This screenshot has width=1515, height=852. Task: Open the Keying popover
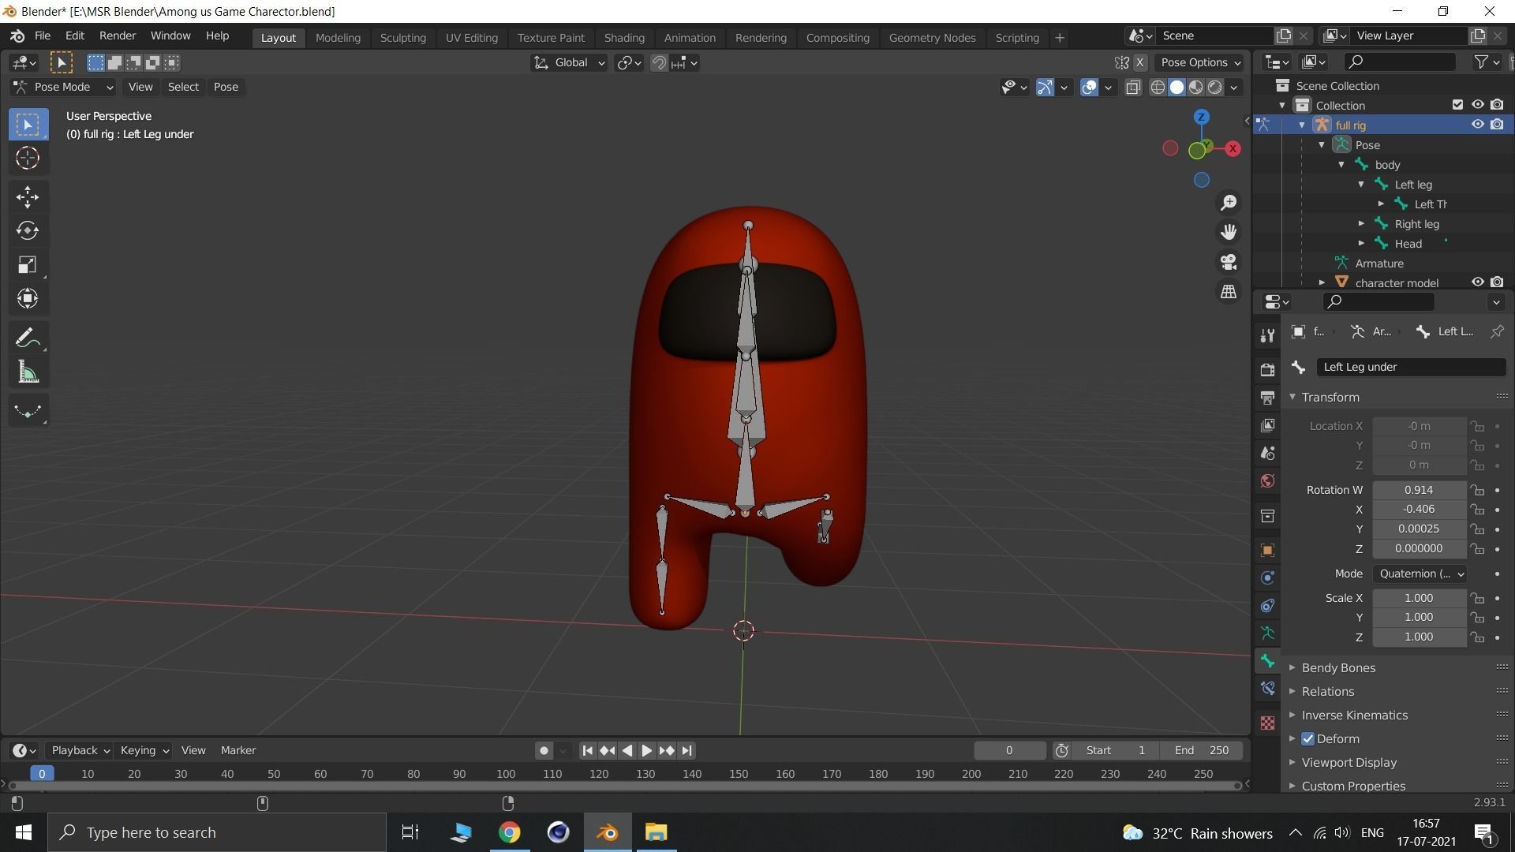[x=144, y=751]
